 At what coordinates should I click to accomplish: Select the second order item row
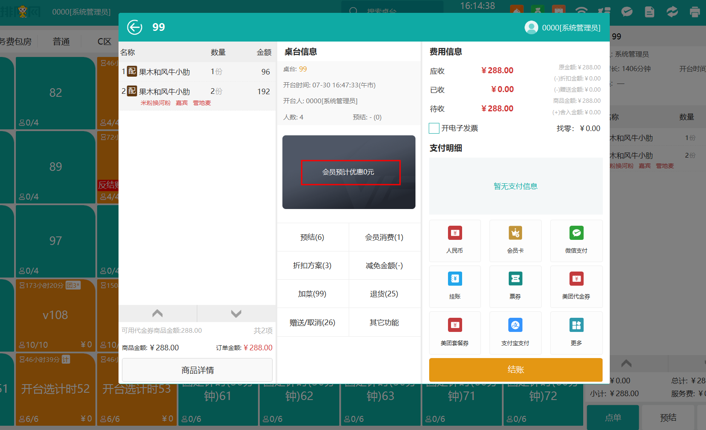point(197,96)
